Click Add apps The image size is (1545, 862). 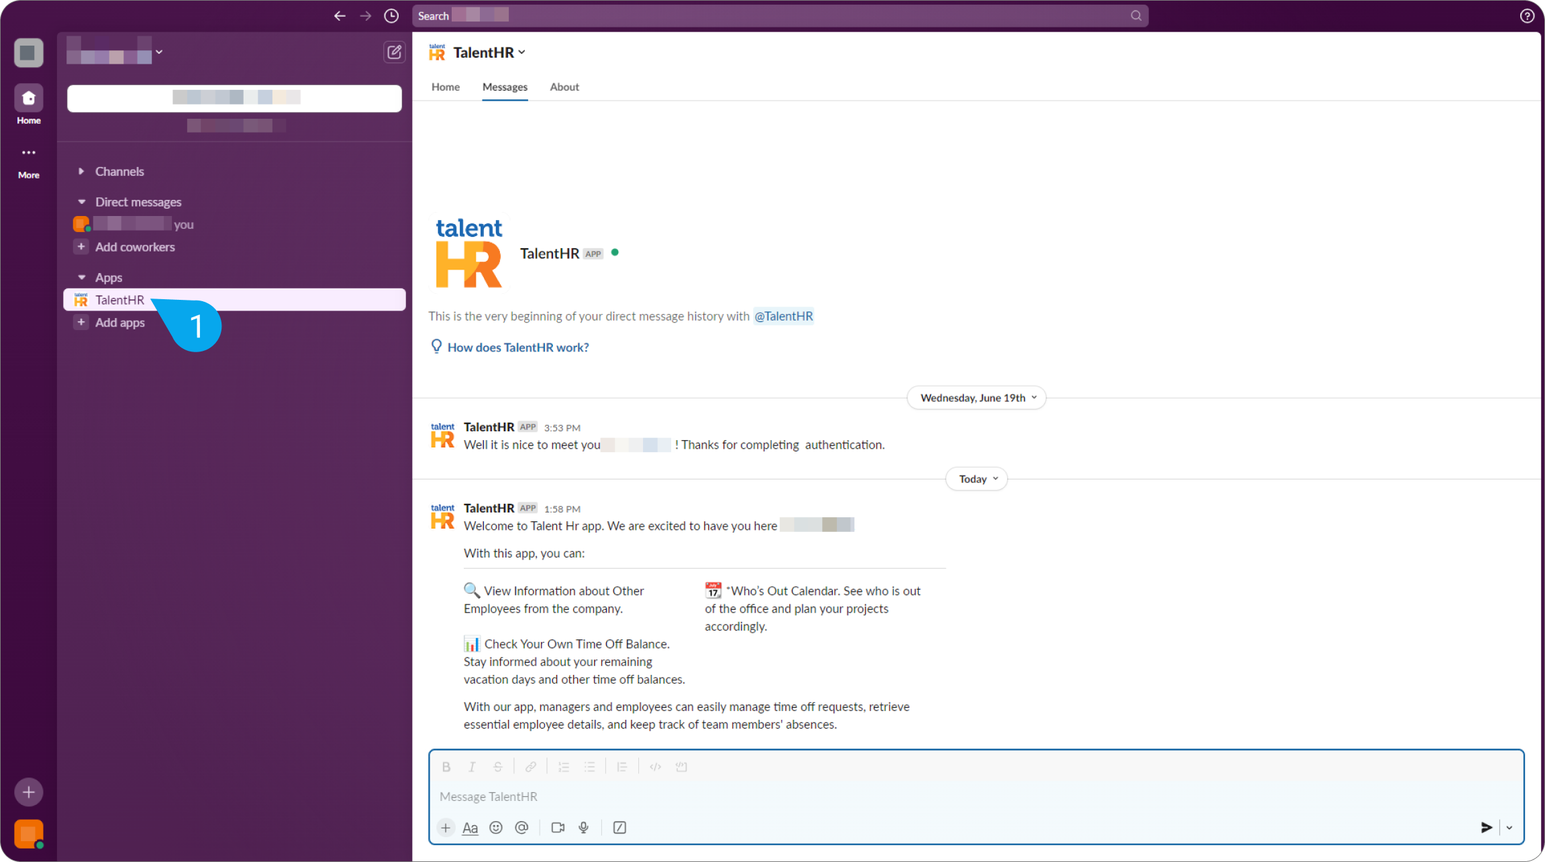tap(119, 323)
